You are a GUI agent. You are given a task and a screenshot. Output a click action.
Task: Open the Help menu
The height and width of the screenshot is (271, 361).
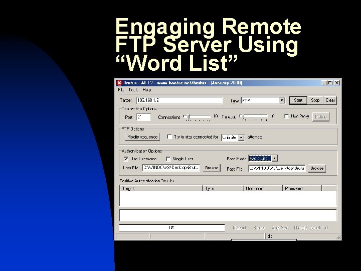tap(146, 90)
